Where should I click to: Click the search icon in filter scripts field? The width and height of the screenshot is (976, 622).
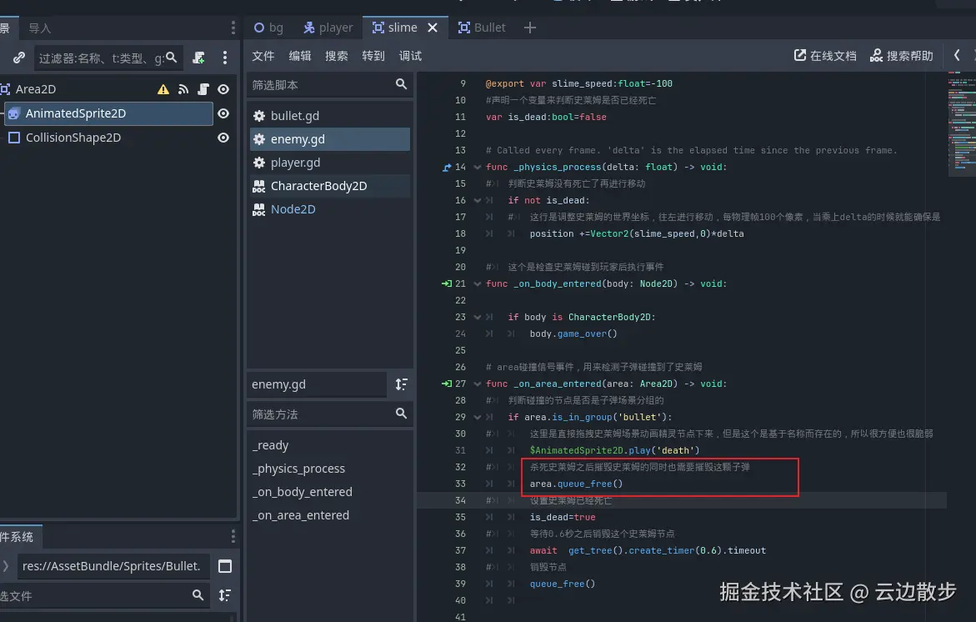(x=402, y=84)
